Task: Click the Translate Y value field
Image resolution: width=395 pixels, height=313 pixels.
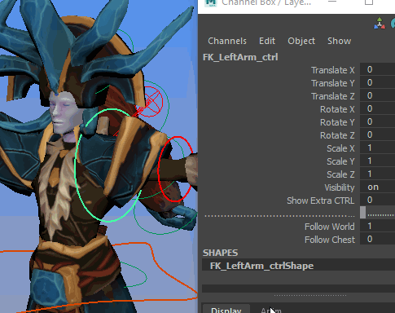Action: tap(377, 82)
